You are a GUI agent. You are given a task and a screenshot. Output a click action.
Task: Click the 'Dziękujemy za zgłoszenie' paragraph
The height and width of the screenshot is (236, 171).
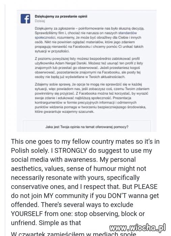tap(90, 40)
